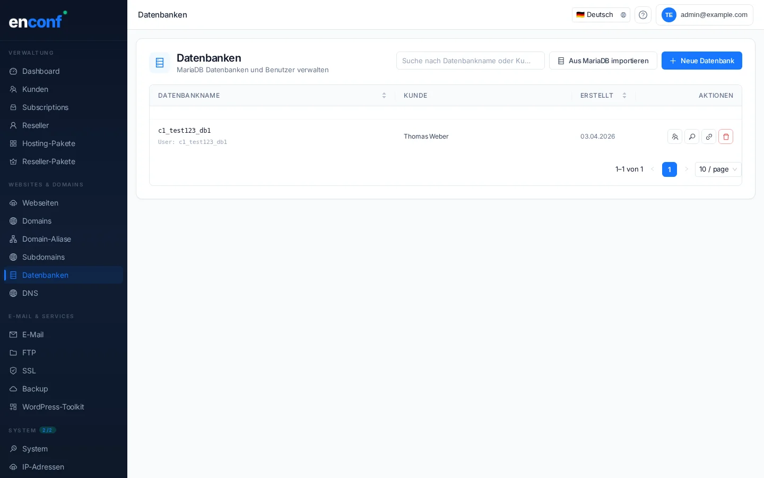The height and width of the screenshot is (478, 764).
Task: Open the settings globe icon beside language selector
Action: [x=623, y=15]
